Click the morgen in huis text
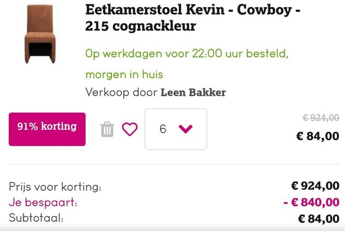Image resolution: width=345 pixels, height=231 pixels. (x=124, y=74)
